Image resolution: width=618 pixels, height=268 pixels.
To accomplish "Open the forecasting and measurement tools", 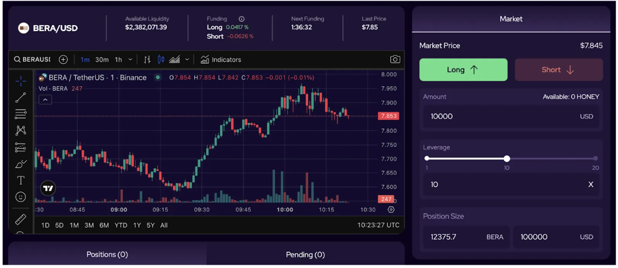I will pyautogui.click(x=20, y=147).
